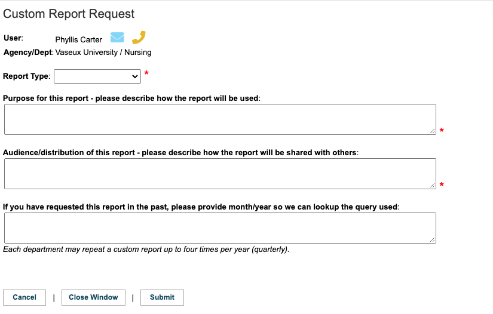
Task: Click the Close Window button
Action: coord(93,297)
